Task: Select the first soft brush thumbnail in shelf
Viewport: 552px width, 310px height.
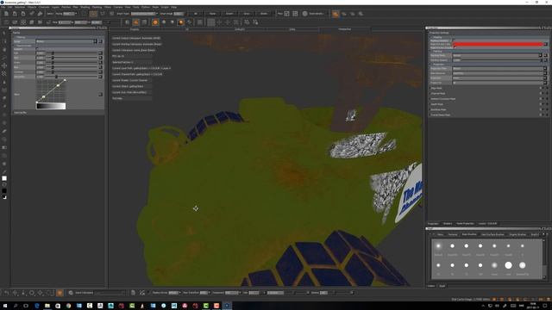Action: 438,246
